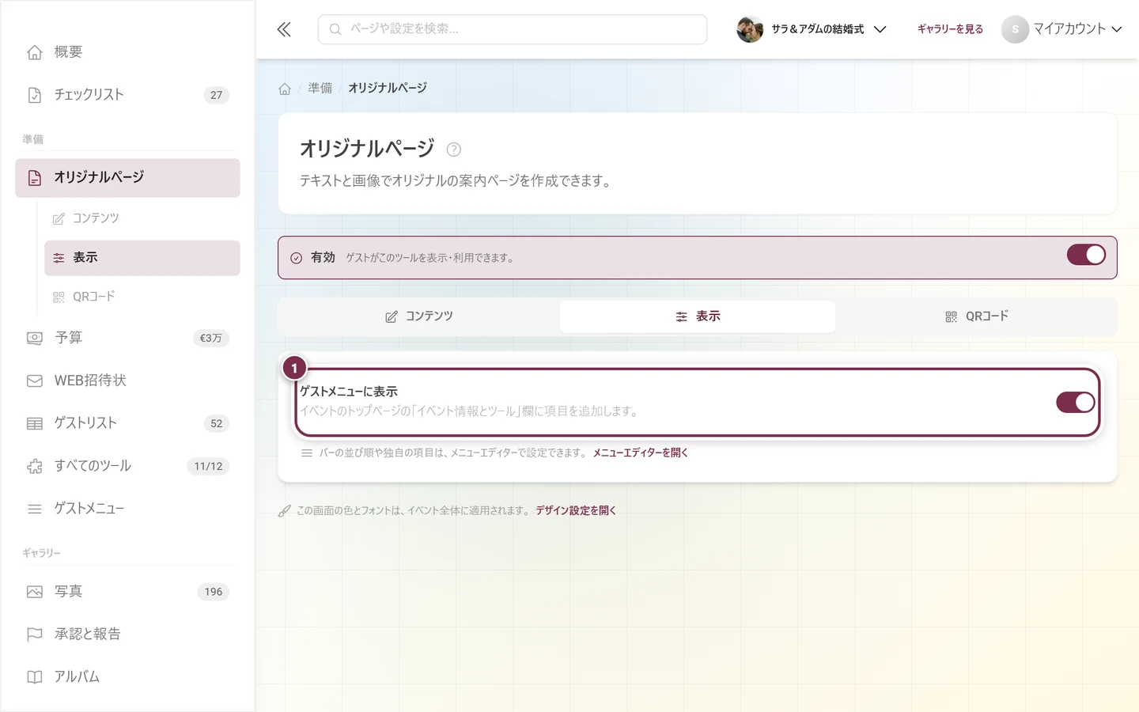Click the breadcrumb home icon
Screen dimensions: 1139x712
click(x=285, y=89)
